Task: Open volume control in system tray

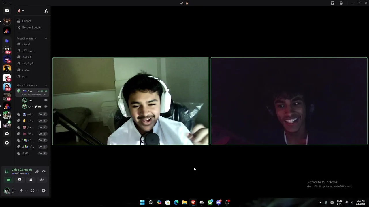Action: point(351,202)
